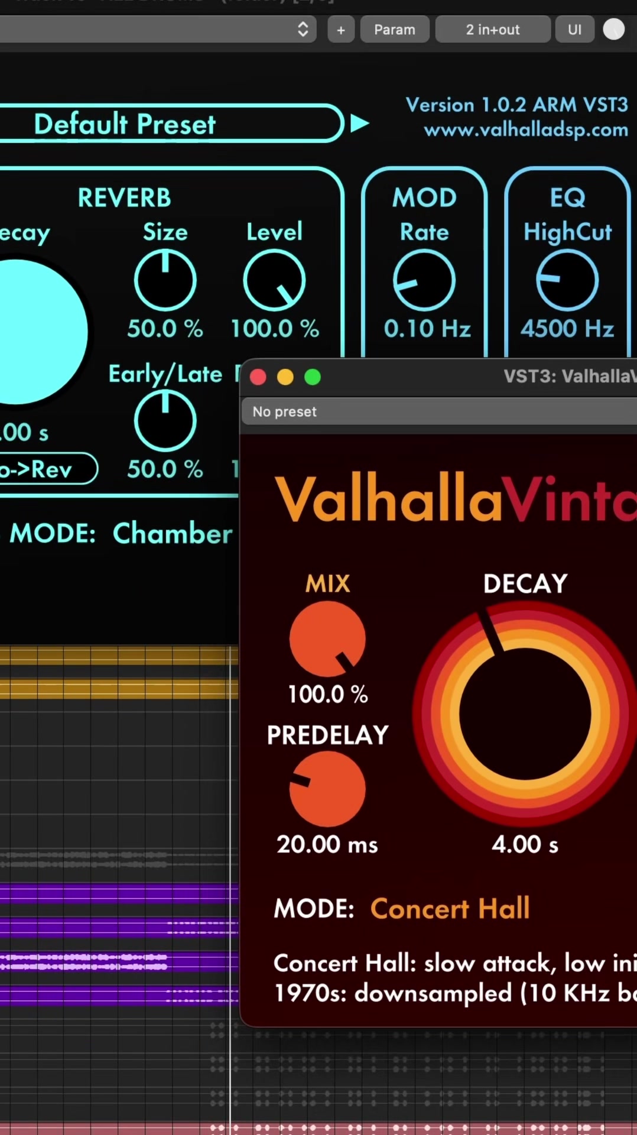The width and height of the screenshot is (637, 1135).
Task: Click the Early/Late value 50.0 %
Action: (165, 469)
